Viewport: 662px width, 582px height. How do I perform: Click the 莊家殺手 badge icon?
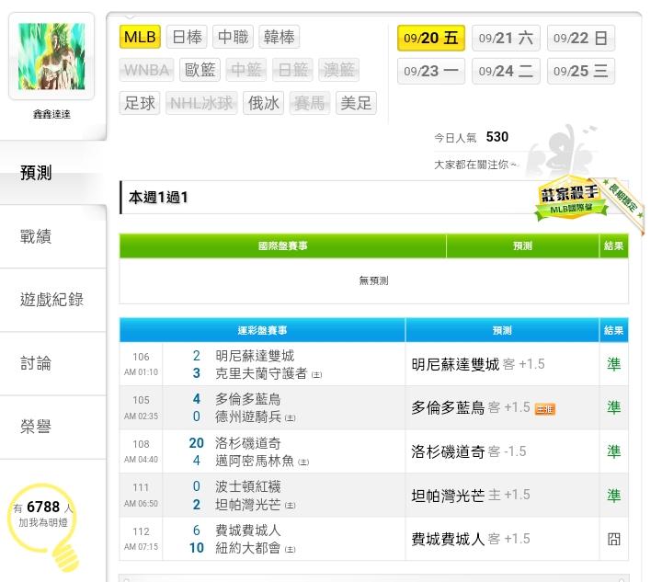[570, 199]
